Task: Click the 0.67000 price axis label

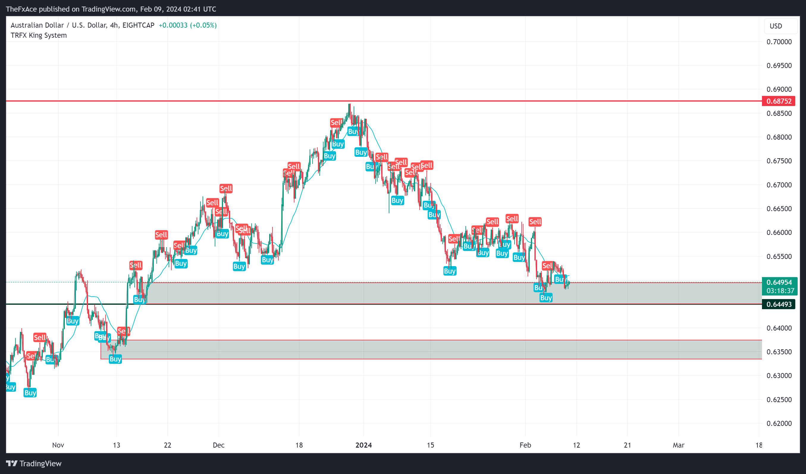Action: click(779, 185)
